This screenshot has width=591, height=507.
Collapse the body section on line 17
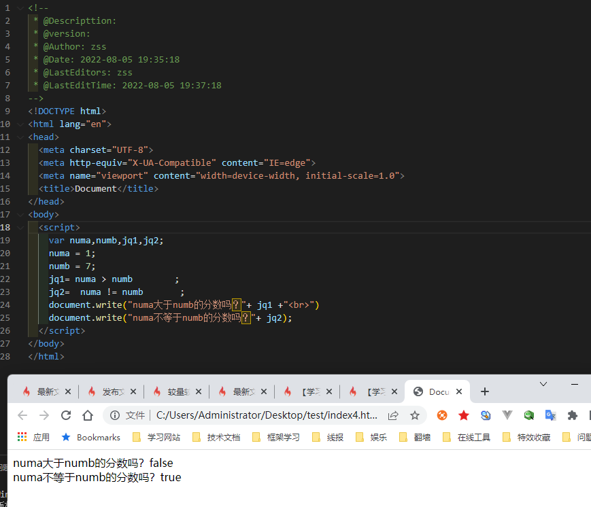coord(20,214)
